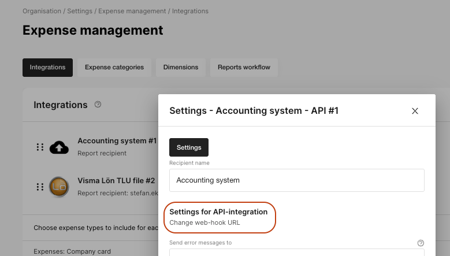Switch to the Expense categories tab
Viewport: 450px width, 256px height.
click(x=114, y=68)
